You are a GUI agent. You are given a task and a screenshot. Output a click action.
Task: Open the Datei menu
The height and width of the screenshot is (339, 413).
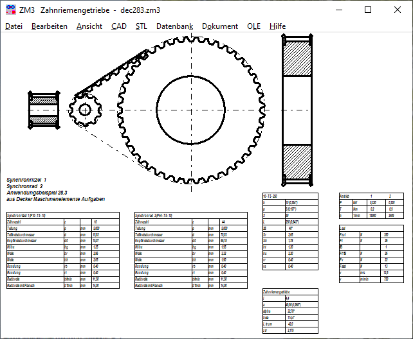click(14, 26)
